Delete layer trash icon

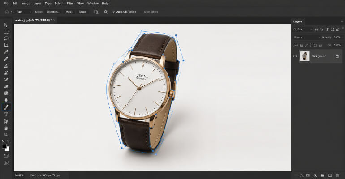coord(337,175)
